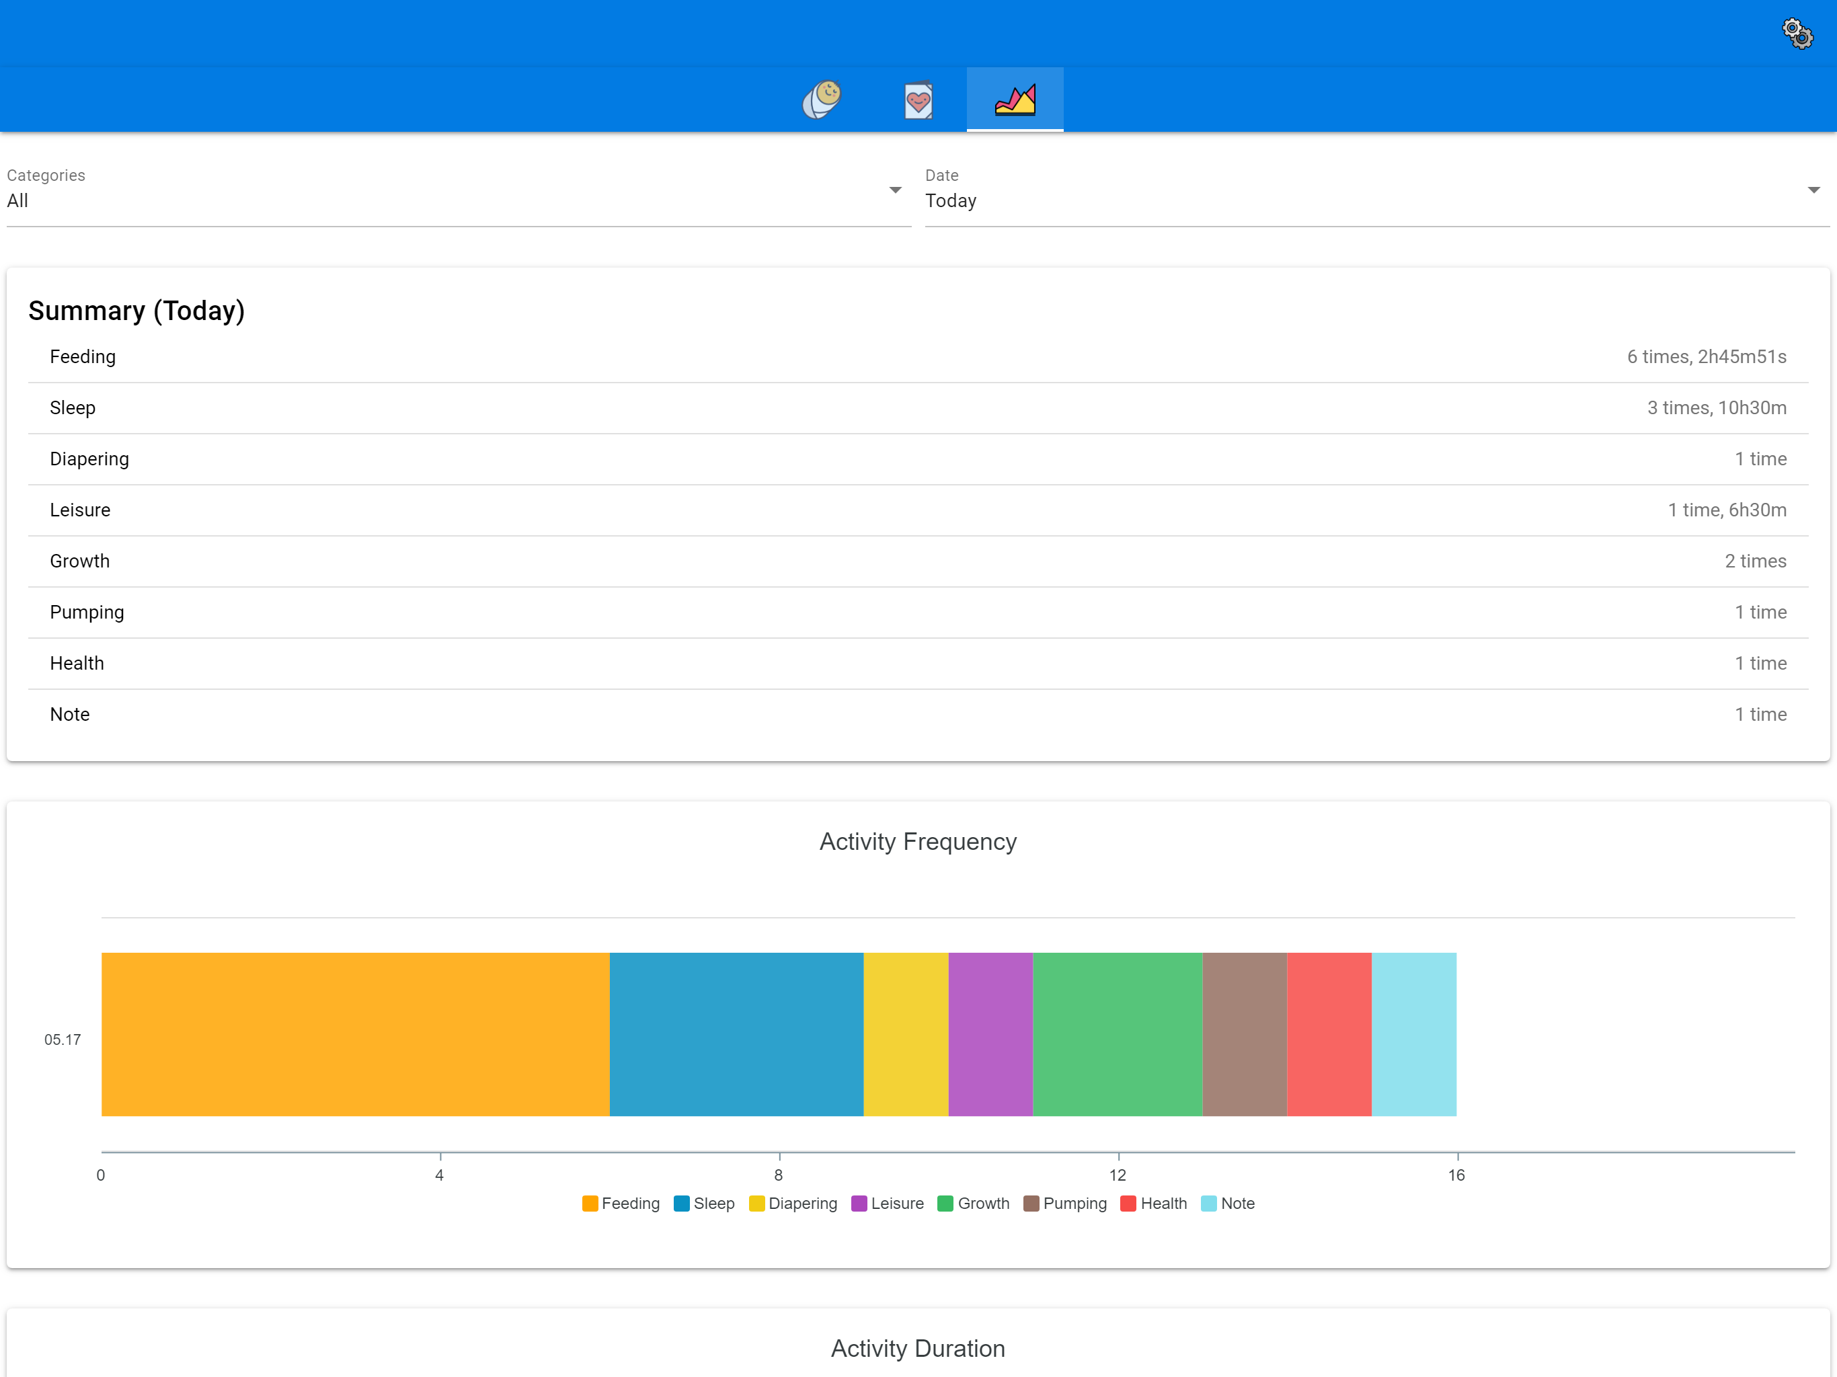Select the Feeding summary row
This screenshot has height=1377, width=1837.
[x=918, y=357]
